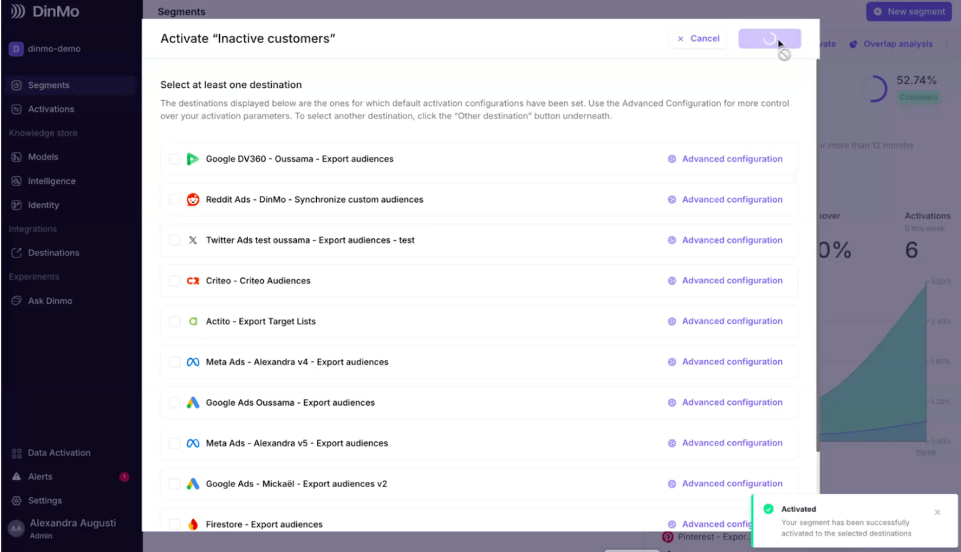Click the modal vertical scrollbar
961x552 pixels.
click(x=818, y=255)
